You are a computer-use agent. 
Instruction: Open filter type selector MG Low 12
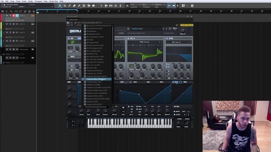point(176,42)
